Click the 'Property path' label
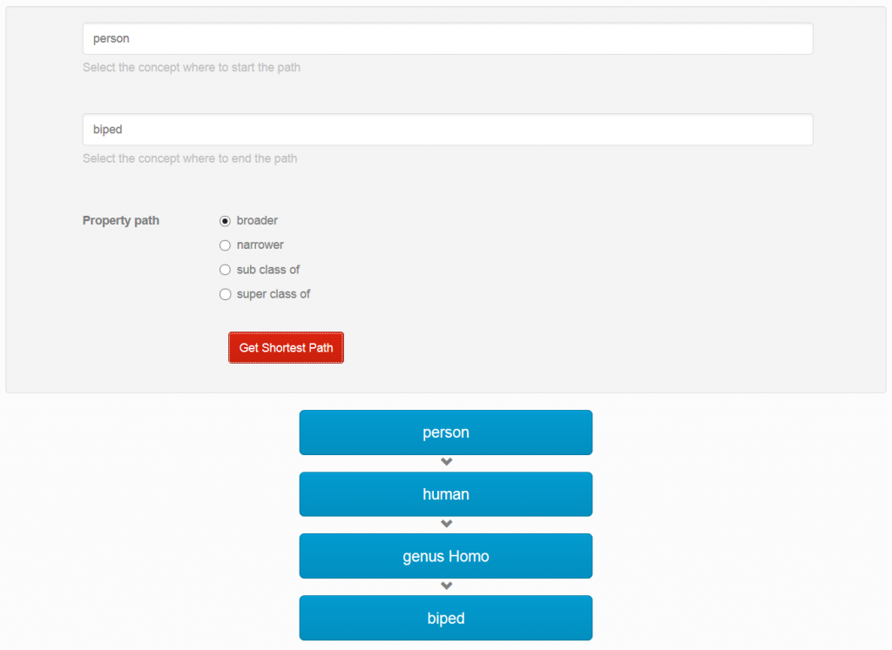 [121, 220]
